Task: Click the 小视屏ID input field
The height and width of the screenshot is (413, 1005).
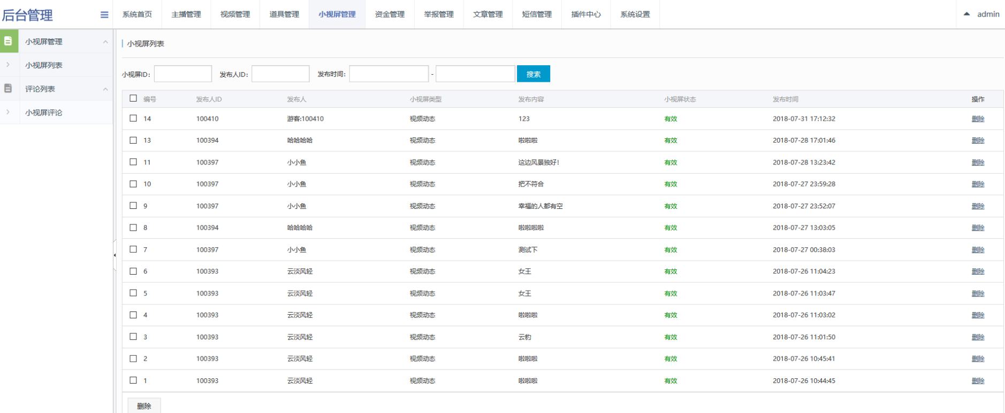Action: pos(183,74)
